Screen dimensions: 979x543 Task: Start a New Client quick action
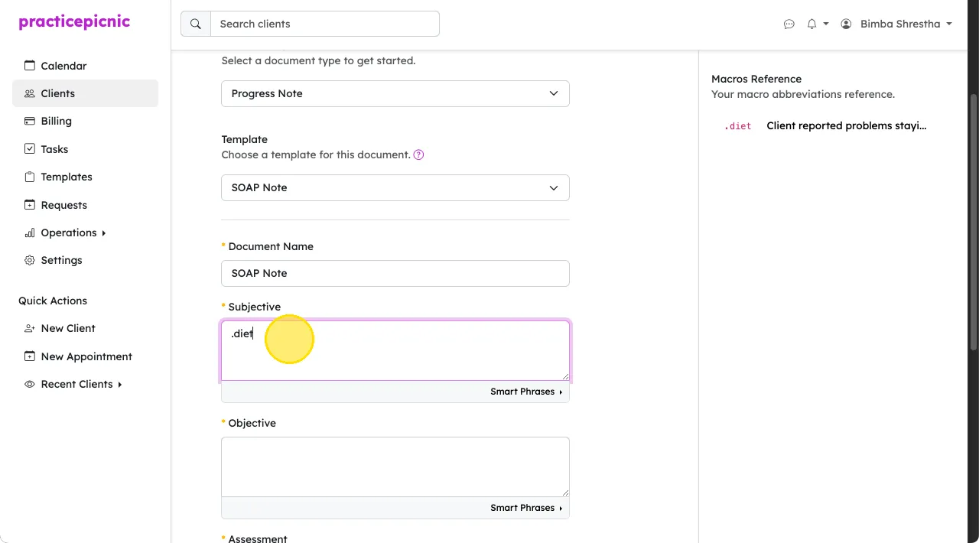coord(85,328)
